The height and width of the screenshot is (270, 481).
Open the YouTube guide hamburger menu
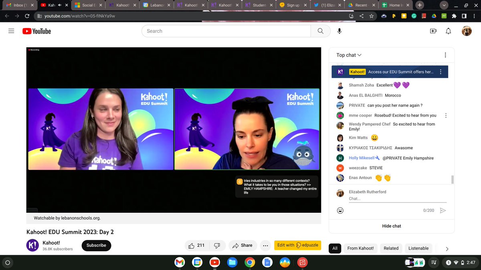coord(11,31)
